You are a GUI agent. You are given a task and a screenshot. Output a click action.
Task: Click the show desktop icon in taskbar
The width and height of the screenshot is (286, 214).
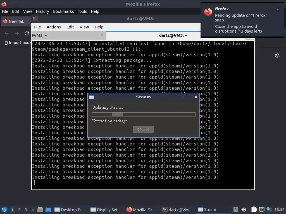48,210
